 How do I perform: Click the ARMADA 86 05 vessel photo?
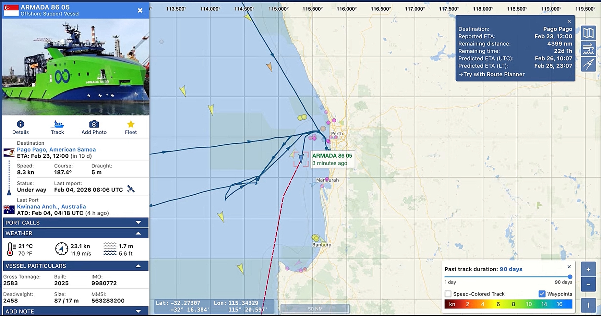(x=76, y=67)
